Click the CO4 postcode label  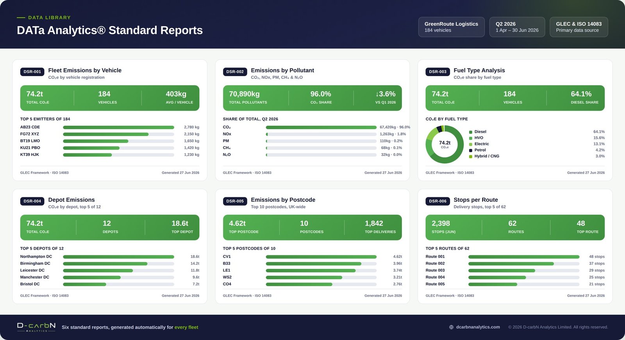(227, 284)
